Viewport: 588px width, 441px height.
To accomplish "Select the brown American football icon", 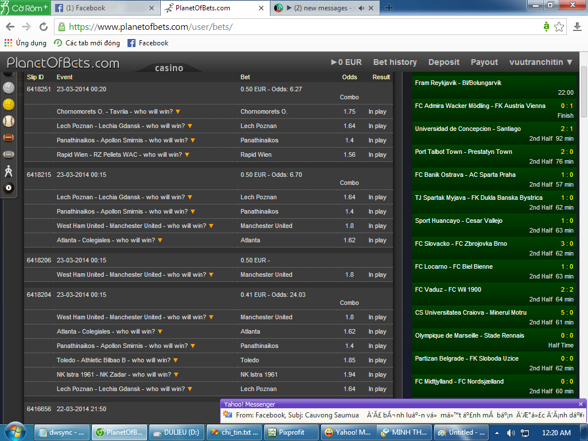I will click(x=8, y=138).
